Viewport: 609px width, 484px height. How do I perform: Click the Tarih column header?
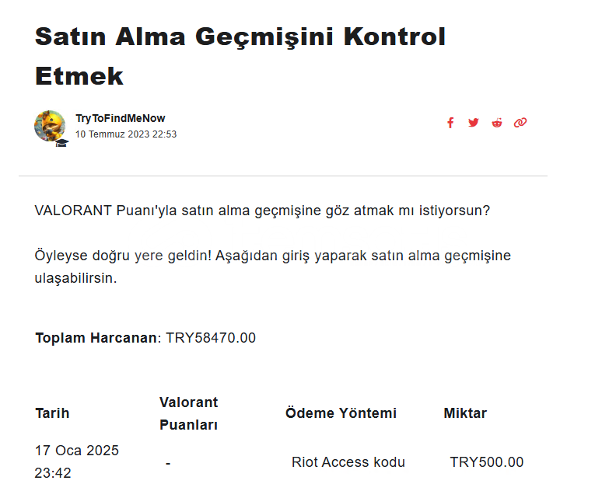(52, 413)
